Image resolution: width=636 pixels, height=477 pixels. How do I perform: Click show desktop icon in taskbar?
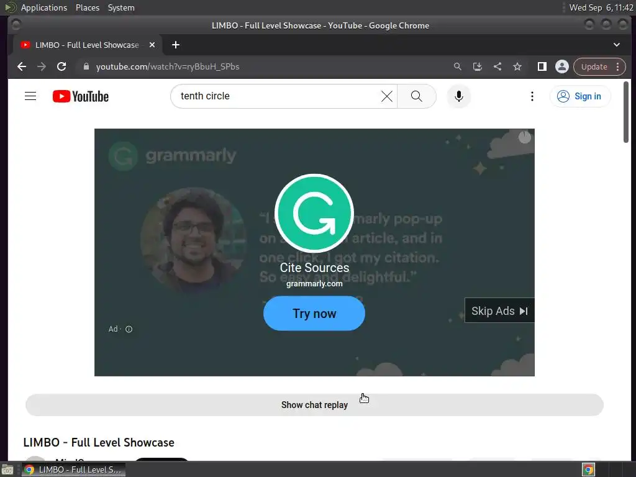coord(7,470)
